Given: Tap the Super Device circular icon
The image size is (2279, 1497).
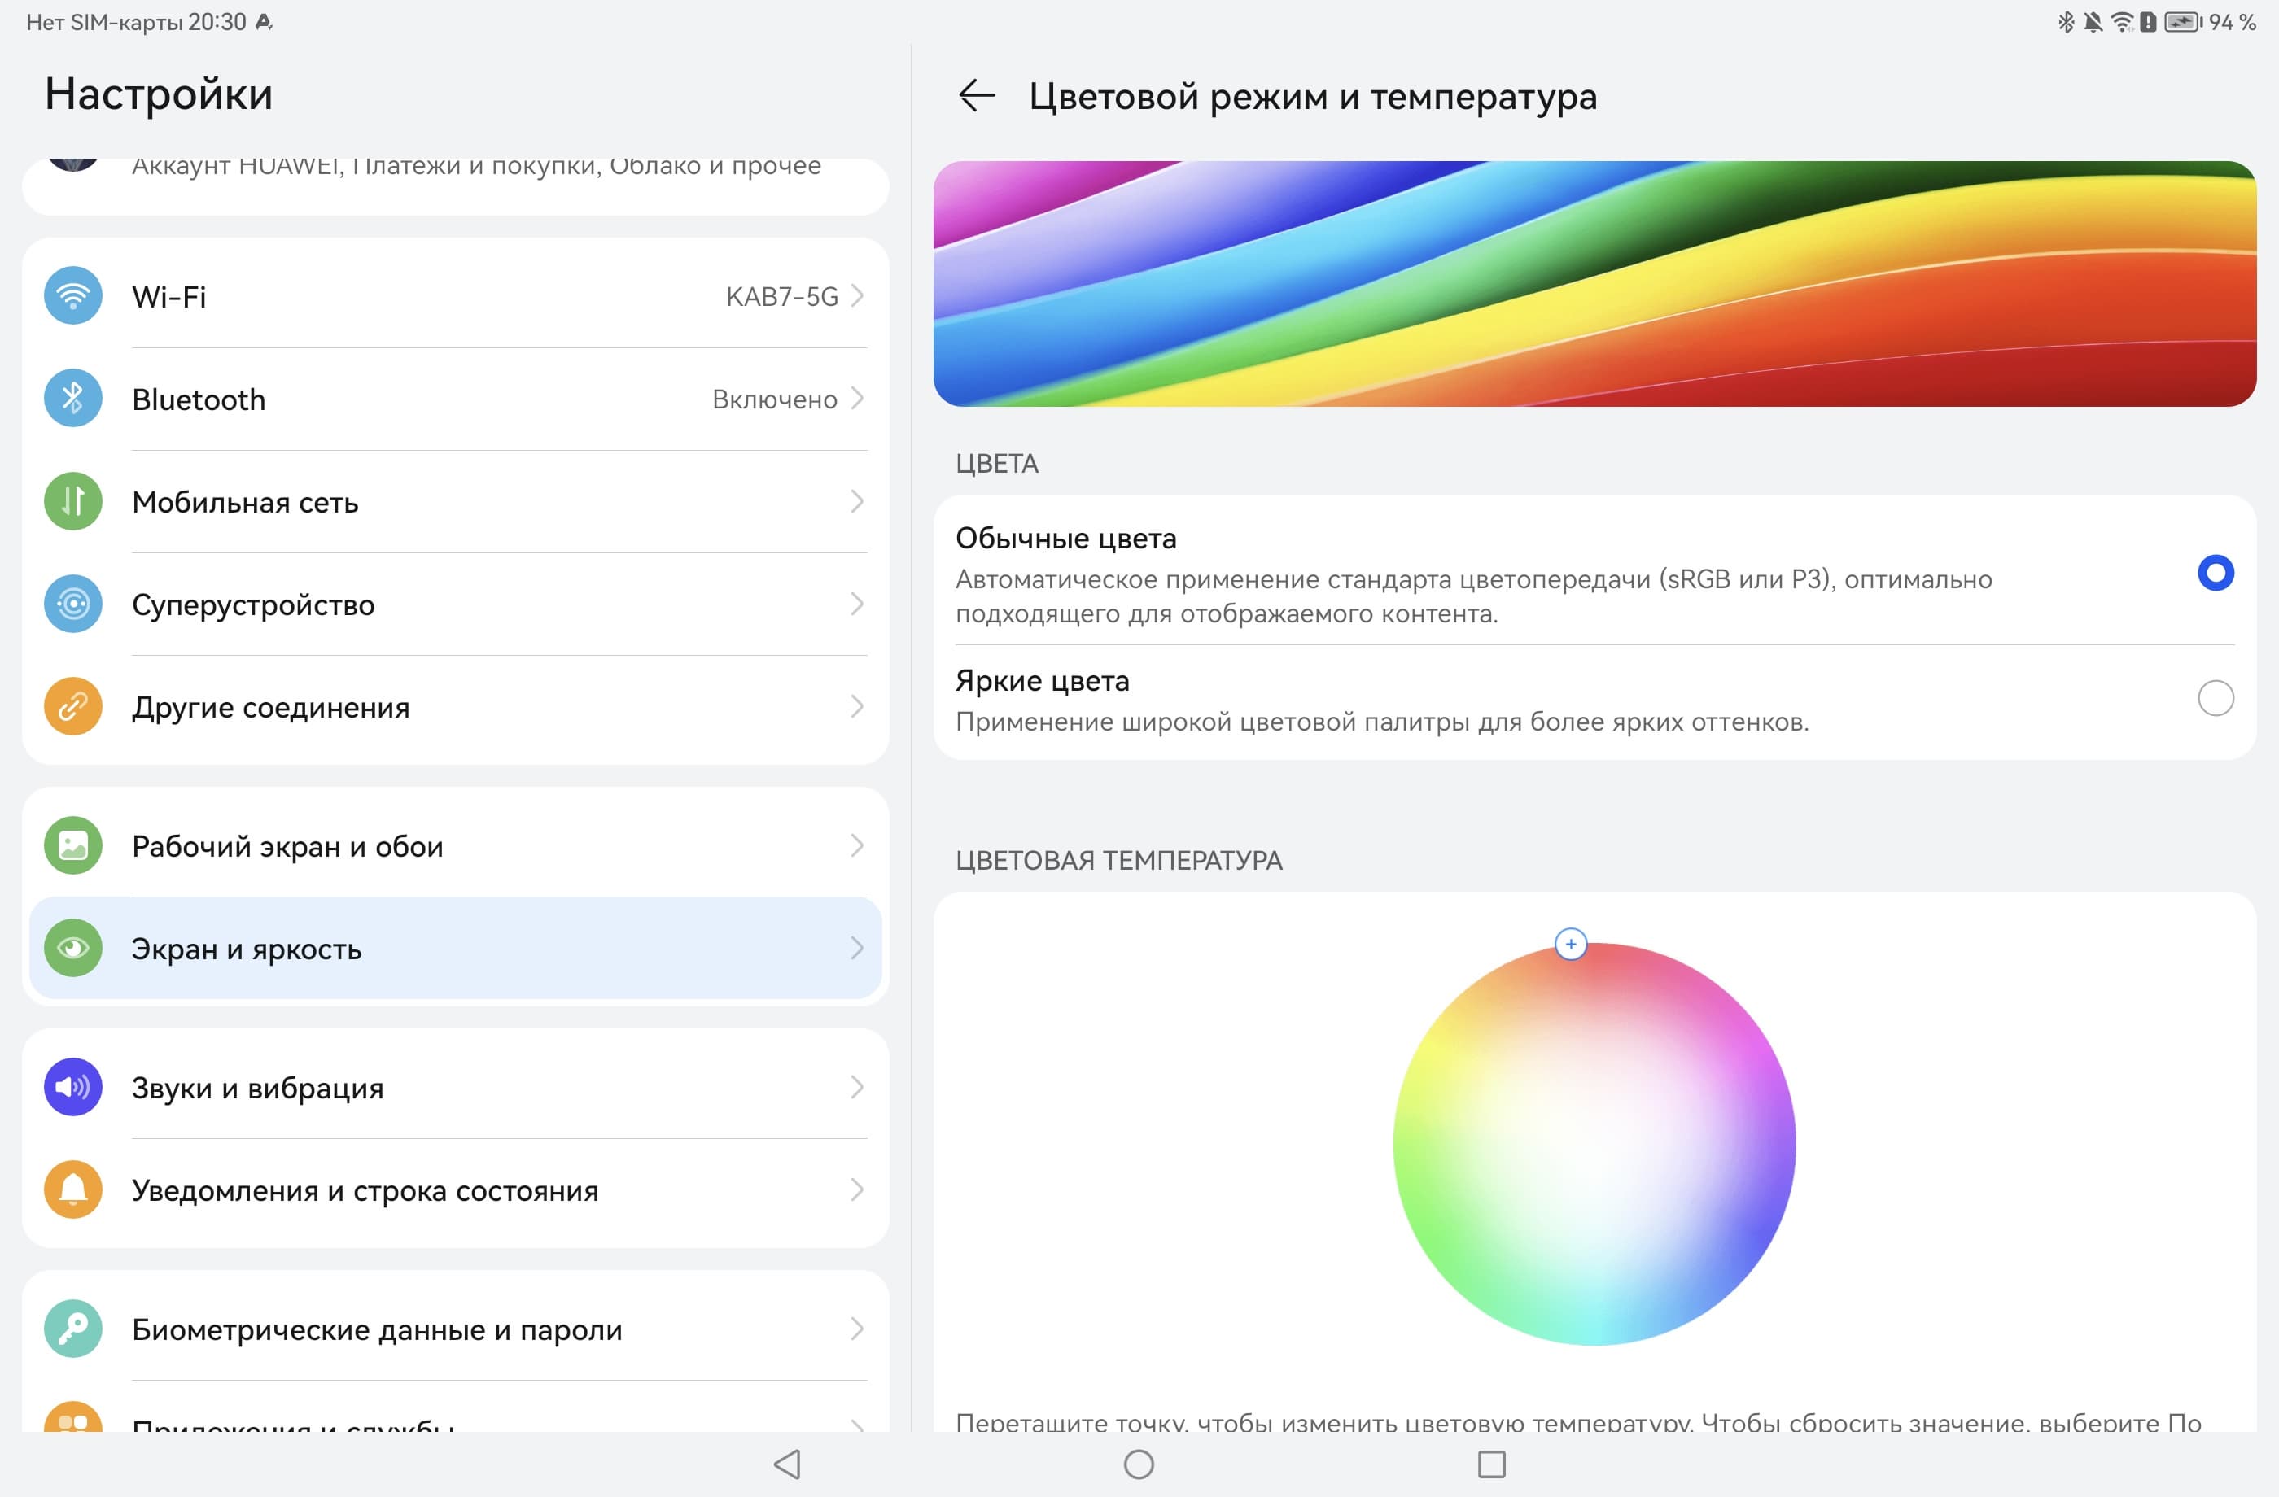Looking at the screenshot, I should [x=72, y=604].
